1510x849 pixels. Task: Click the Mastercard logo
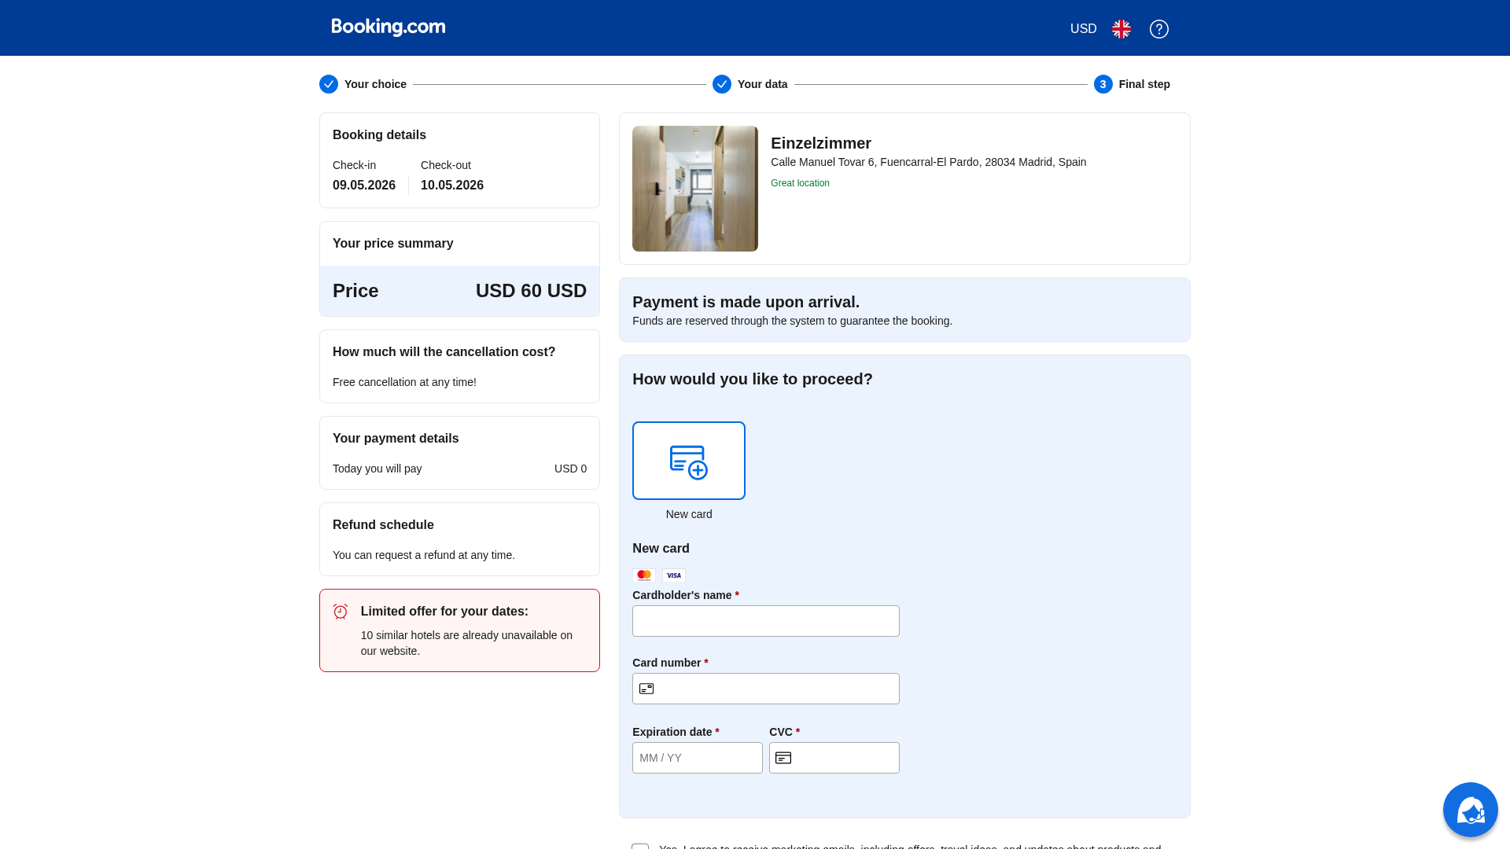click(643, 575)
